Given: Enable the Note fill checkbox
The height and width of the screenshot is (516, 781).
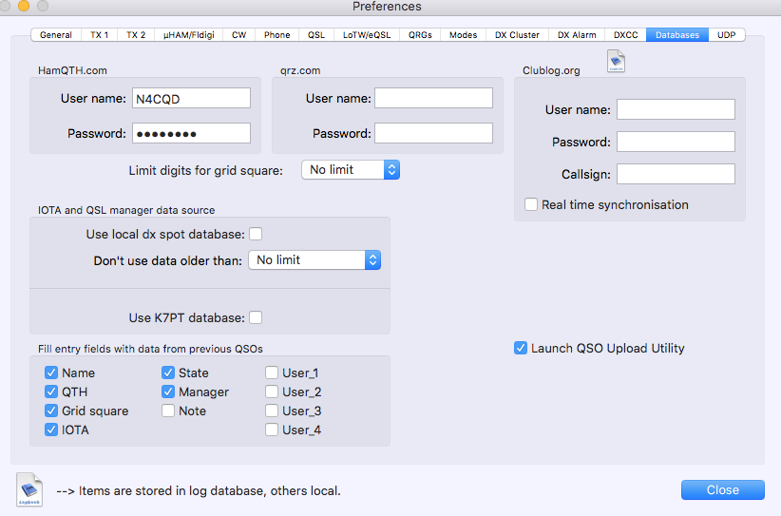Looking at the screenshot, I should coord(168,411).
